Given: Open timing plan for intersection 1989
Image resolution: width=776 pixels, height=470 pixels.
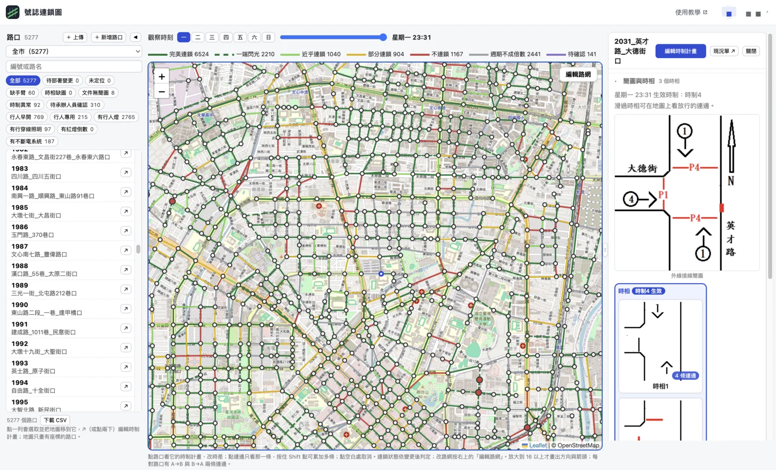Looking at the screenshot, I should click(x=126, y=289).
